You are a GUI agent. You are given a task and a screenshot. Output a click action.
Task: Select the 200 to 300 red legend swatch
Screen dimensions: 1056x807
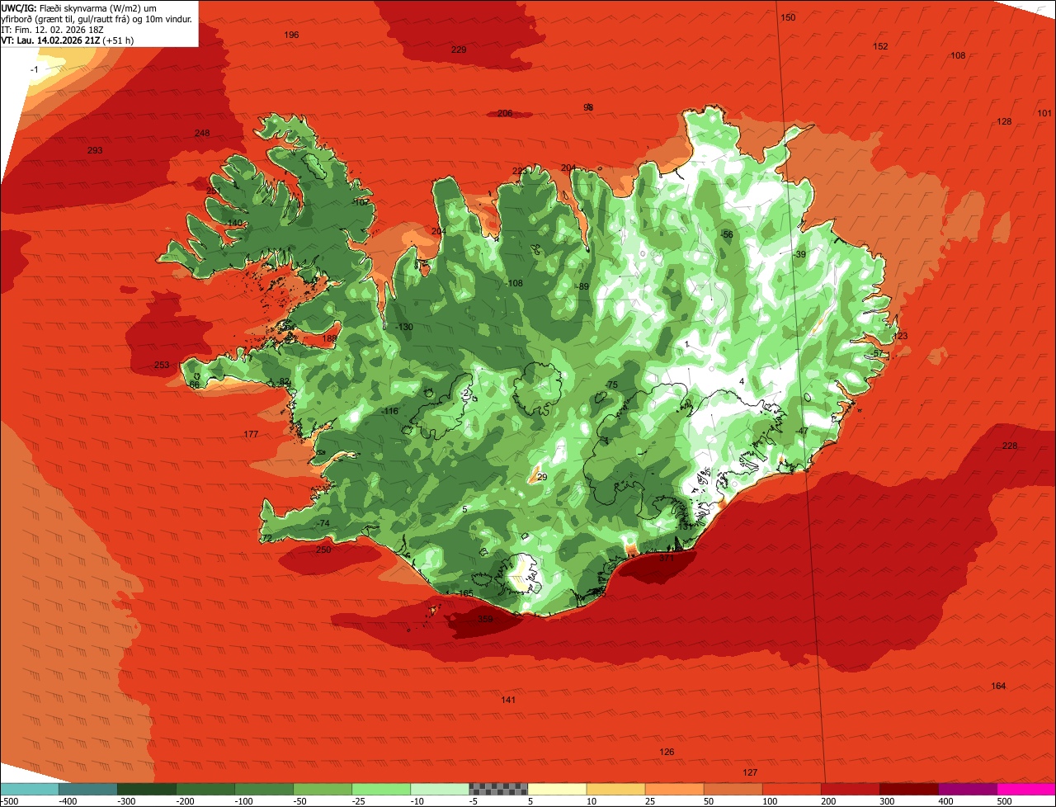point(850,789)
